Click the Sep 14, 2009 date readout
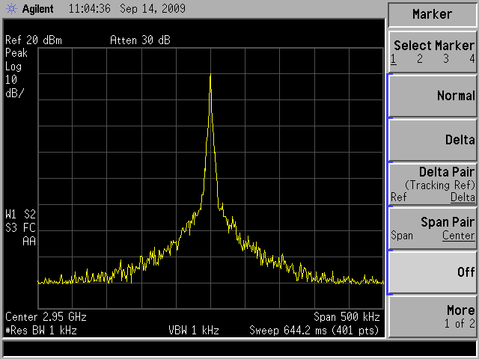The width and height of the screenshot is (479, 359). (153, 8)
